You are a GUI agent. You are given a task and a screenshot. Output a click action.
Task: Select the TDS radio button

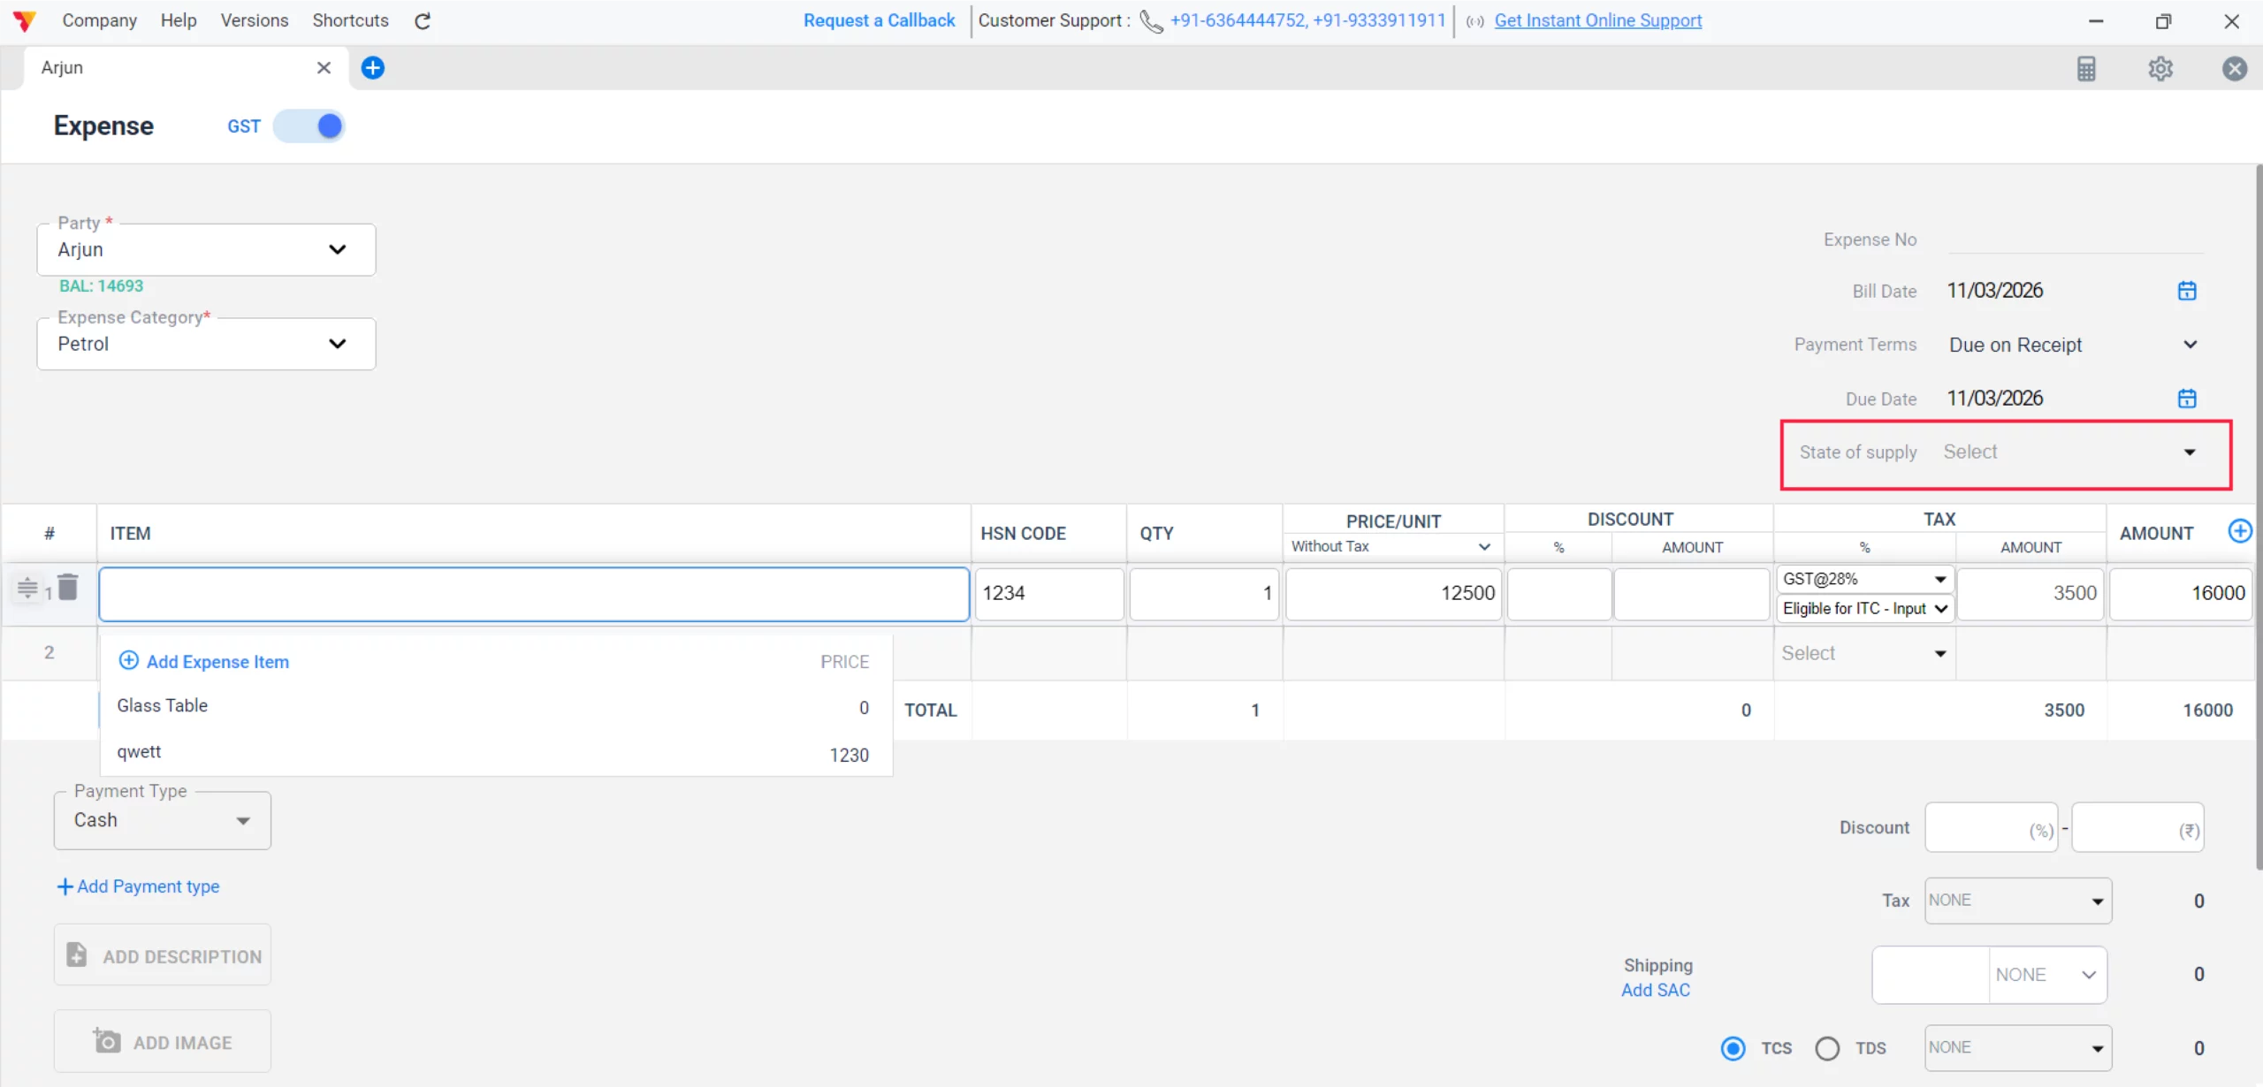click(1826, 1047)
